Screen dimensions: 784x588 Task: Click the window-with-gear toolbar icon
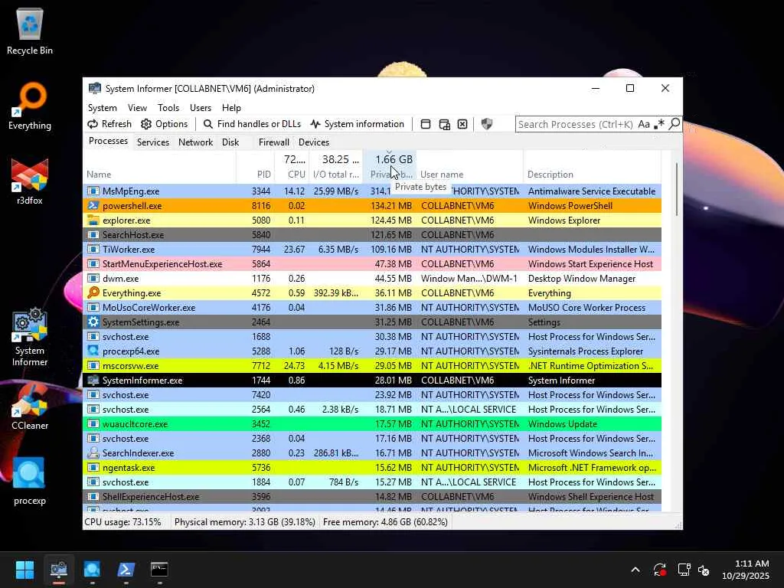point(445,124)
